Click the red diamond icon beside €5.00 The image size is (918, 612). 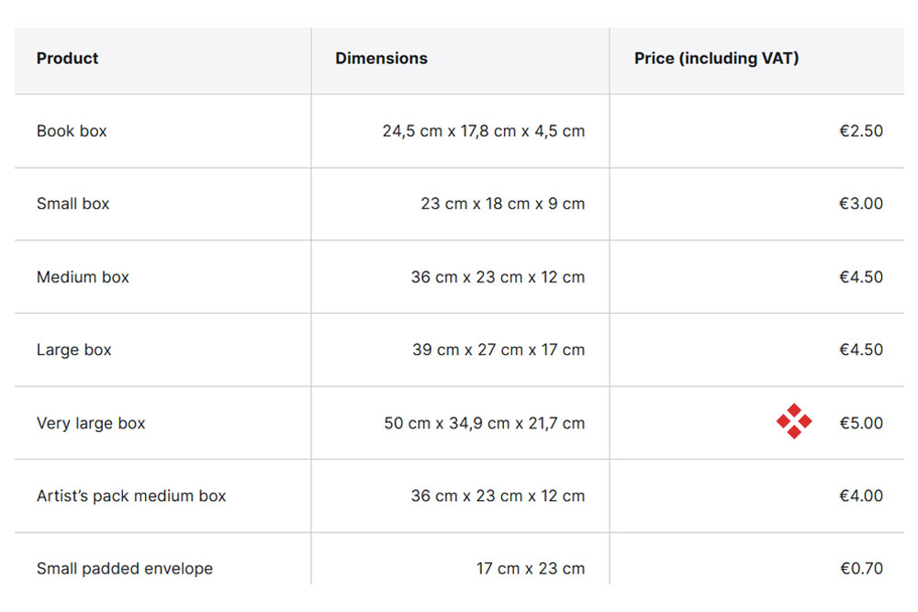coord(794,421)
